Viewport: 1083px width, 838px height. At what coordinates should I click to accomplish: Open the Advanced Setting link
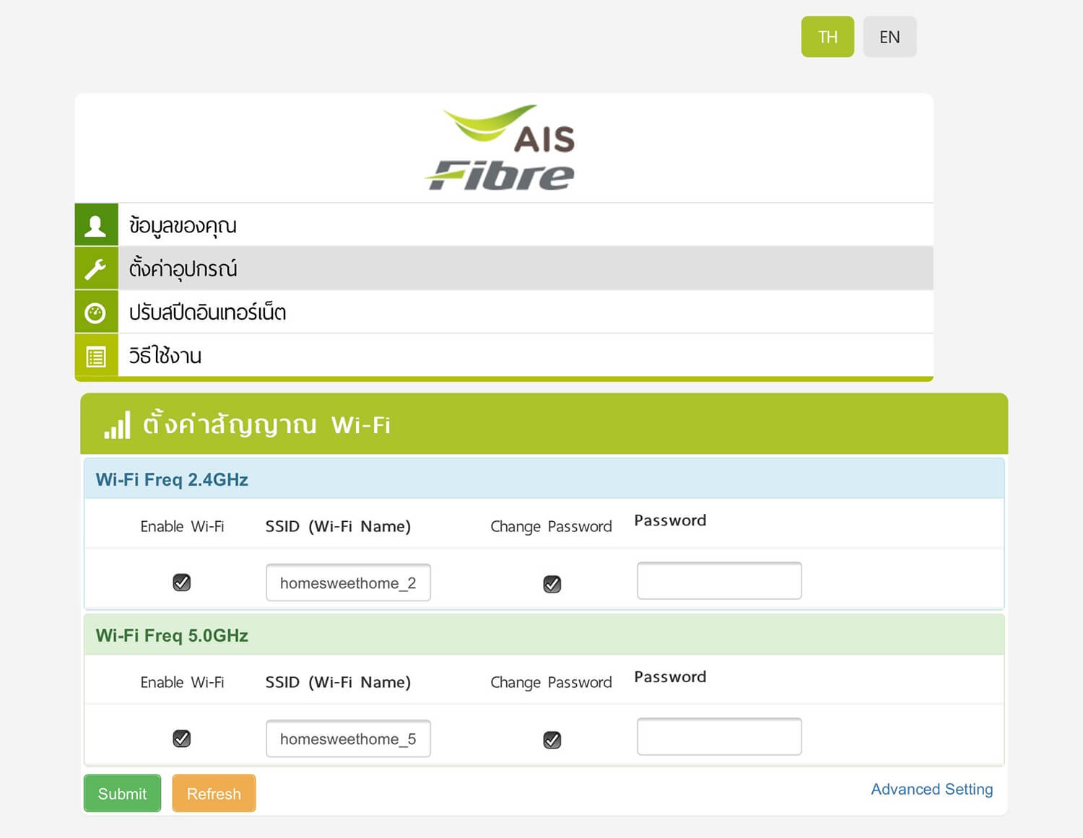tap(931, 789)
